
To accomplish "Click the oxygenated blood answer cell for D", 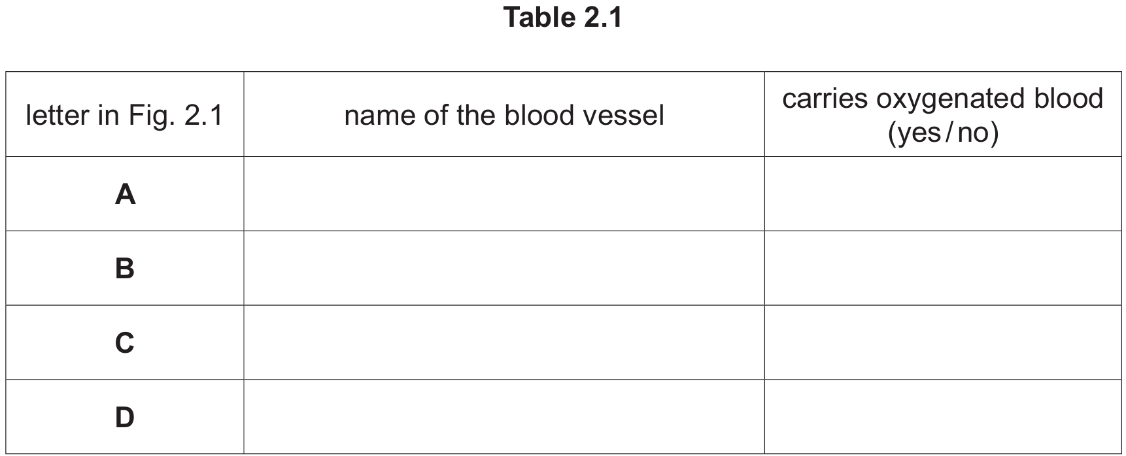I will (943, 417).
